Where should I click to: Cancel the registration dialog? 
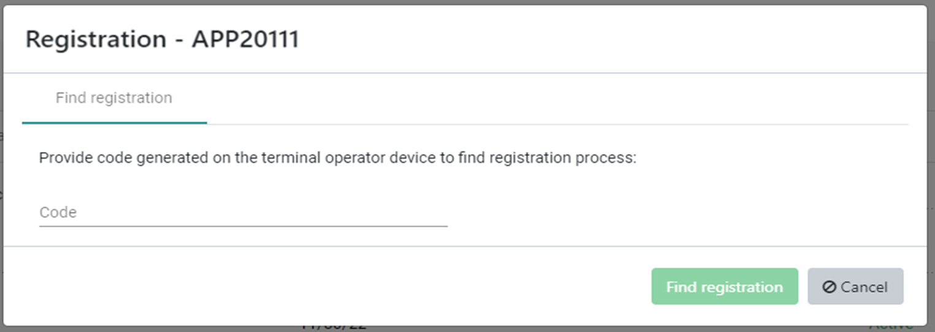855,287
